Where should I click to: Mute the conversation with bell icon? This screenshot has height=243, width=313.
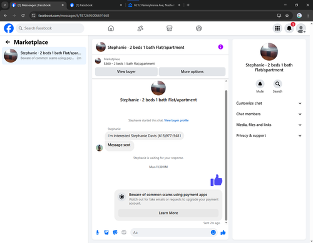pyautogui.click(x=260, y=84)
